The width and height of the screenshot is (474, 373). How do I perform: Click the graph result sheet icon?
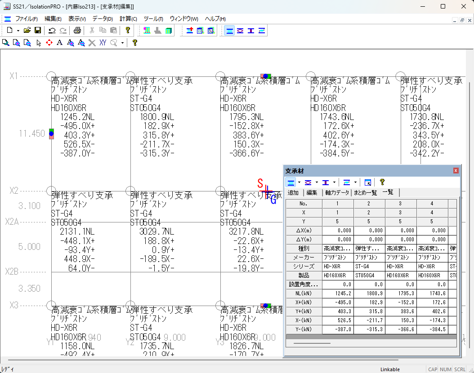coord(211,30)
